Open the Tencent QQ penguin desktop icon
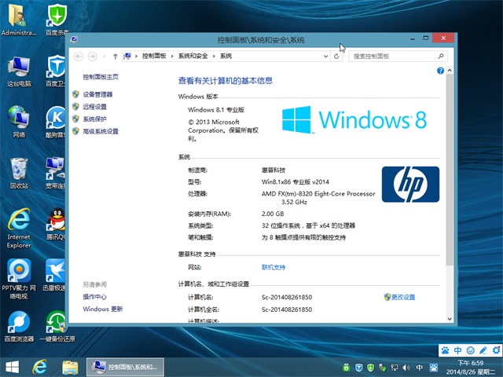The height and width of the screenshot is (377, 503). 55,221
